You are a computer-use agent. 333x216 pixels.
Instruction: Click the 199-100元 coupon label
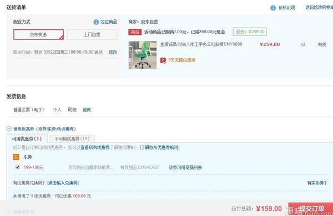tap(33, 167)
